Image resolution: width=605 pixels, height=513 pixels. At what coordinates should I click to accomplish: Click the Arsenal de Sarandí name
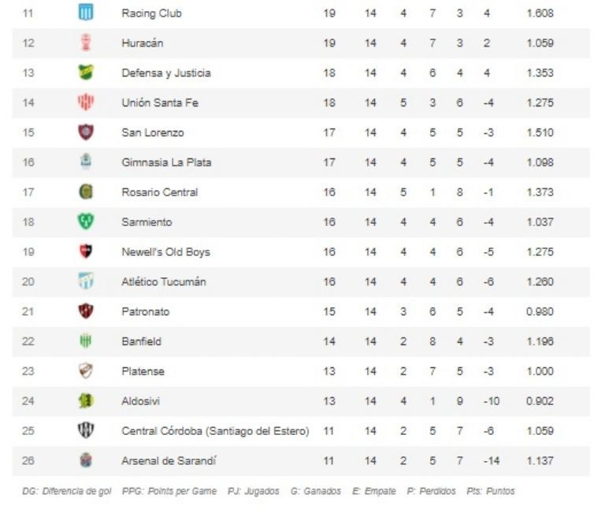[169, 461]
